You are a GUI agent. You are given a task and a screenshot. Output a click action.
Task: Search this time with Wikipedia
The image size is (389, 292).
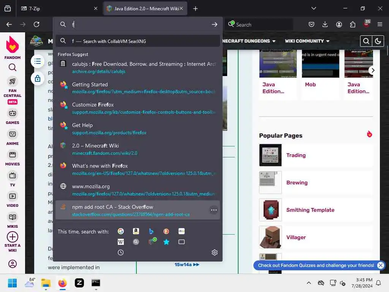coord(120,242)
